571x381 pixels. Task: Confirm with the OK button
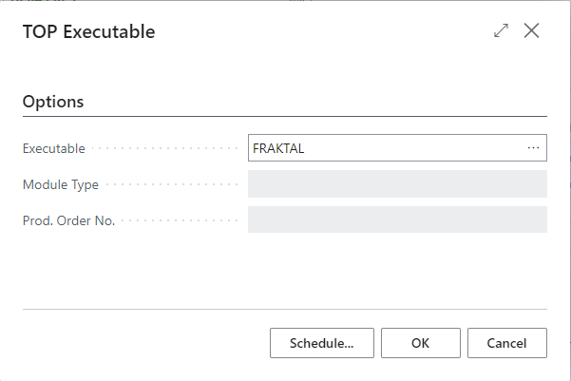pos(421,343)
